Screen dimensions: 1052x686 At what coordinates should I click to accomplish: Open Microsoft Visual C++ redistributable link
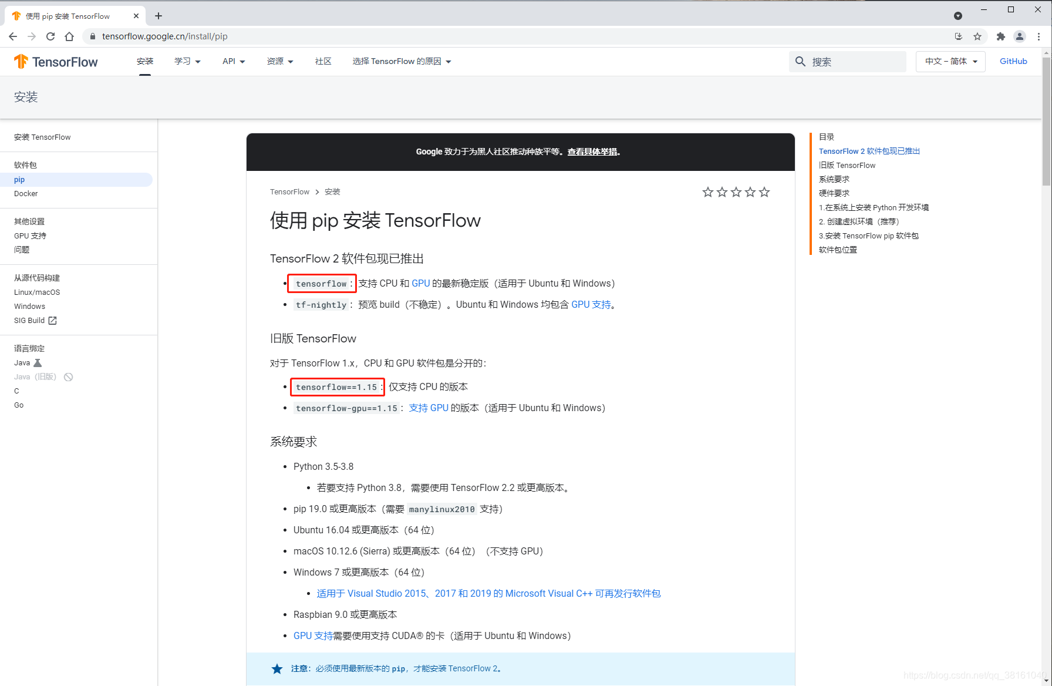click(x=488, y=593)
